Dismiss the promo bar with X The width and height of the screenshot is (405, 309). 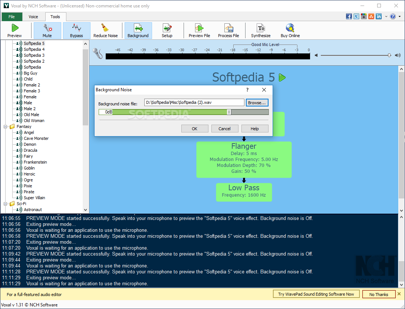coord(399,294)
